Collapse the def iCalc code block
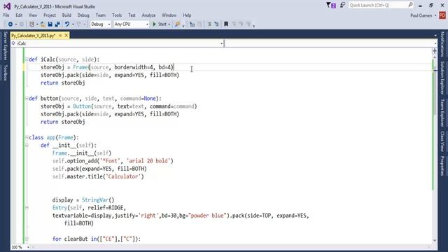Viewport: 448px width, 252px height. (27, 59)
